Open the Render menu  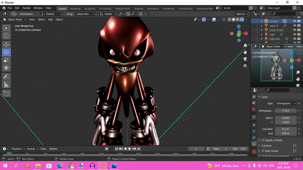(x=27, y=8)
